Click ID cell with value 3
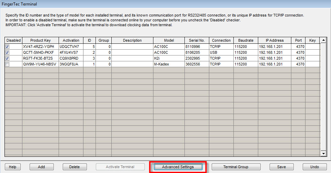Image resolution: width=331 pixels, height=173 pixels. [89, 59]
